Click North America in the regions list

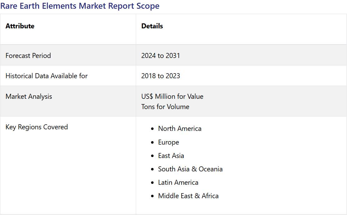pyautogui.click(x=180, y=129)
